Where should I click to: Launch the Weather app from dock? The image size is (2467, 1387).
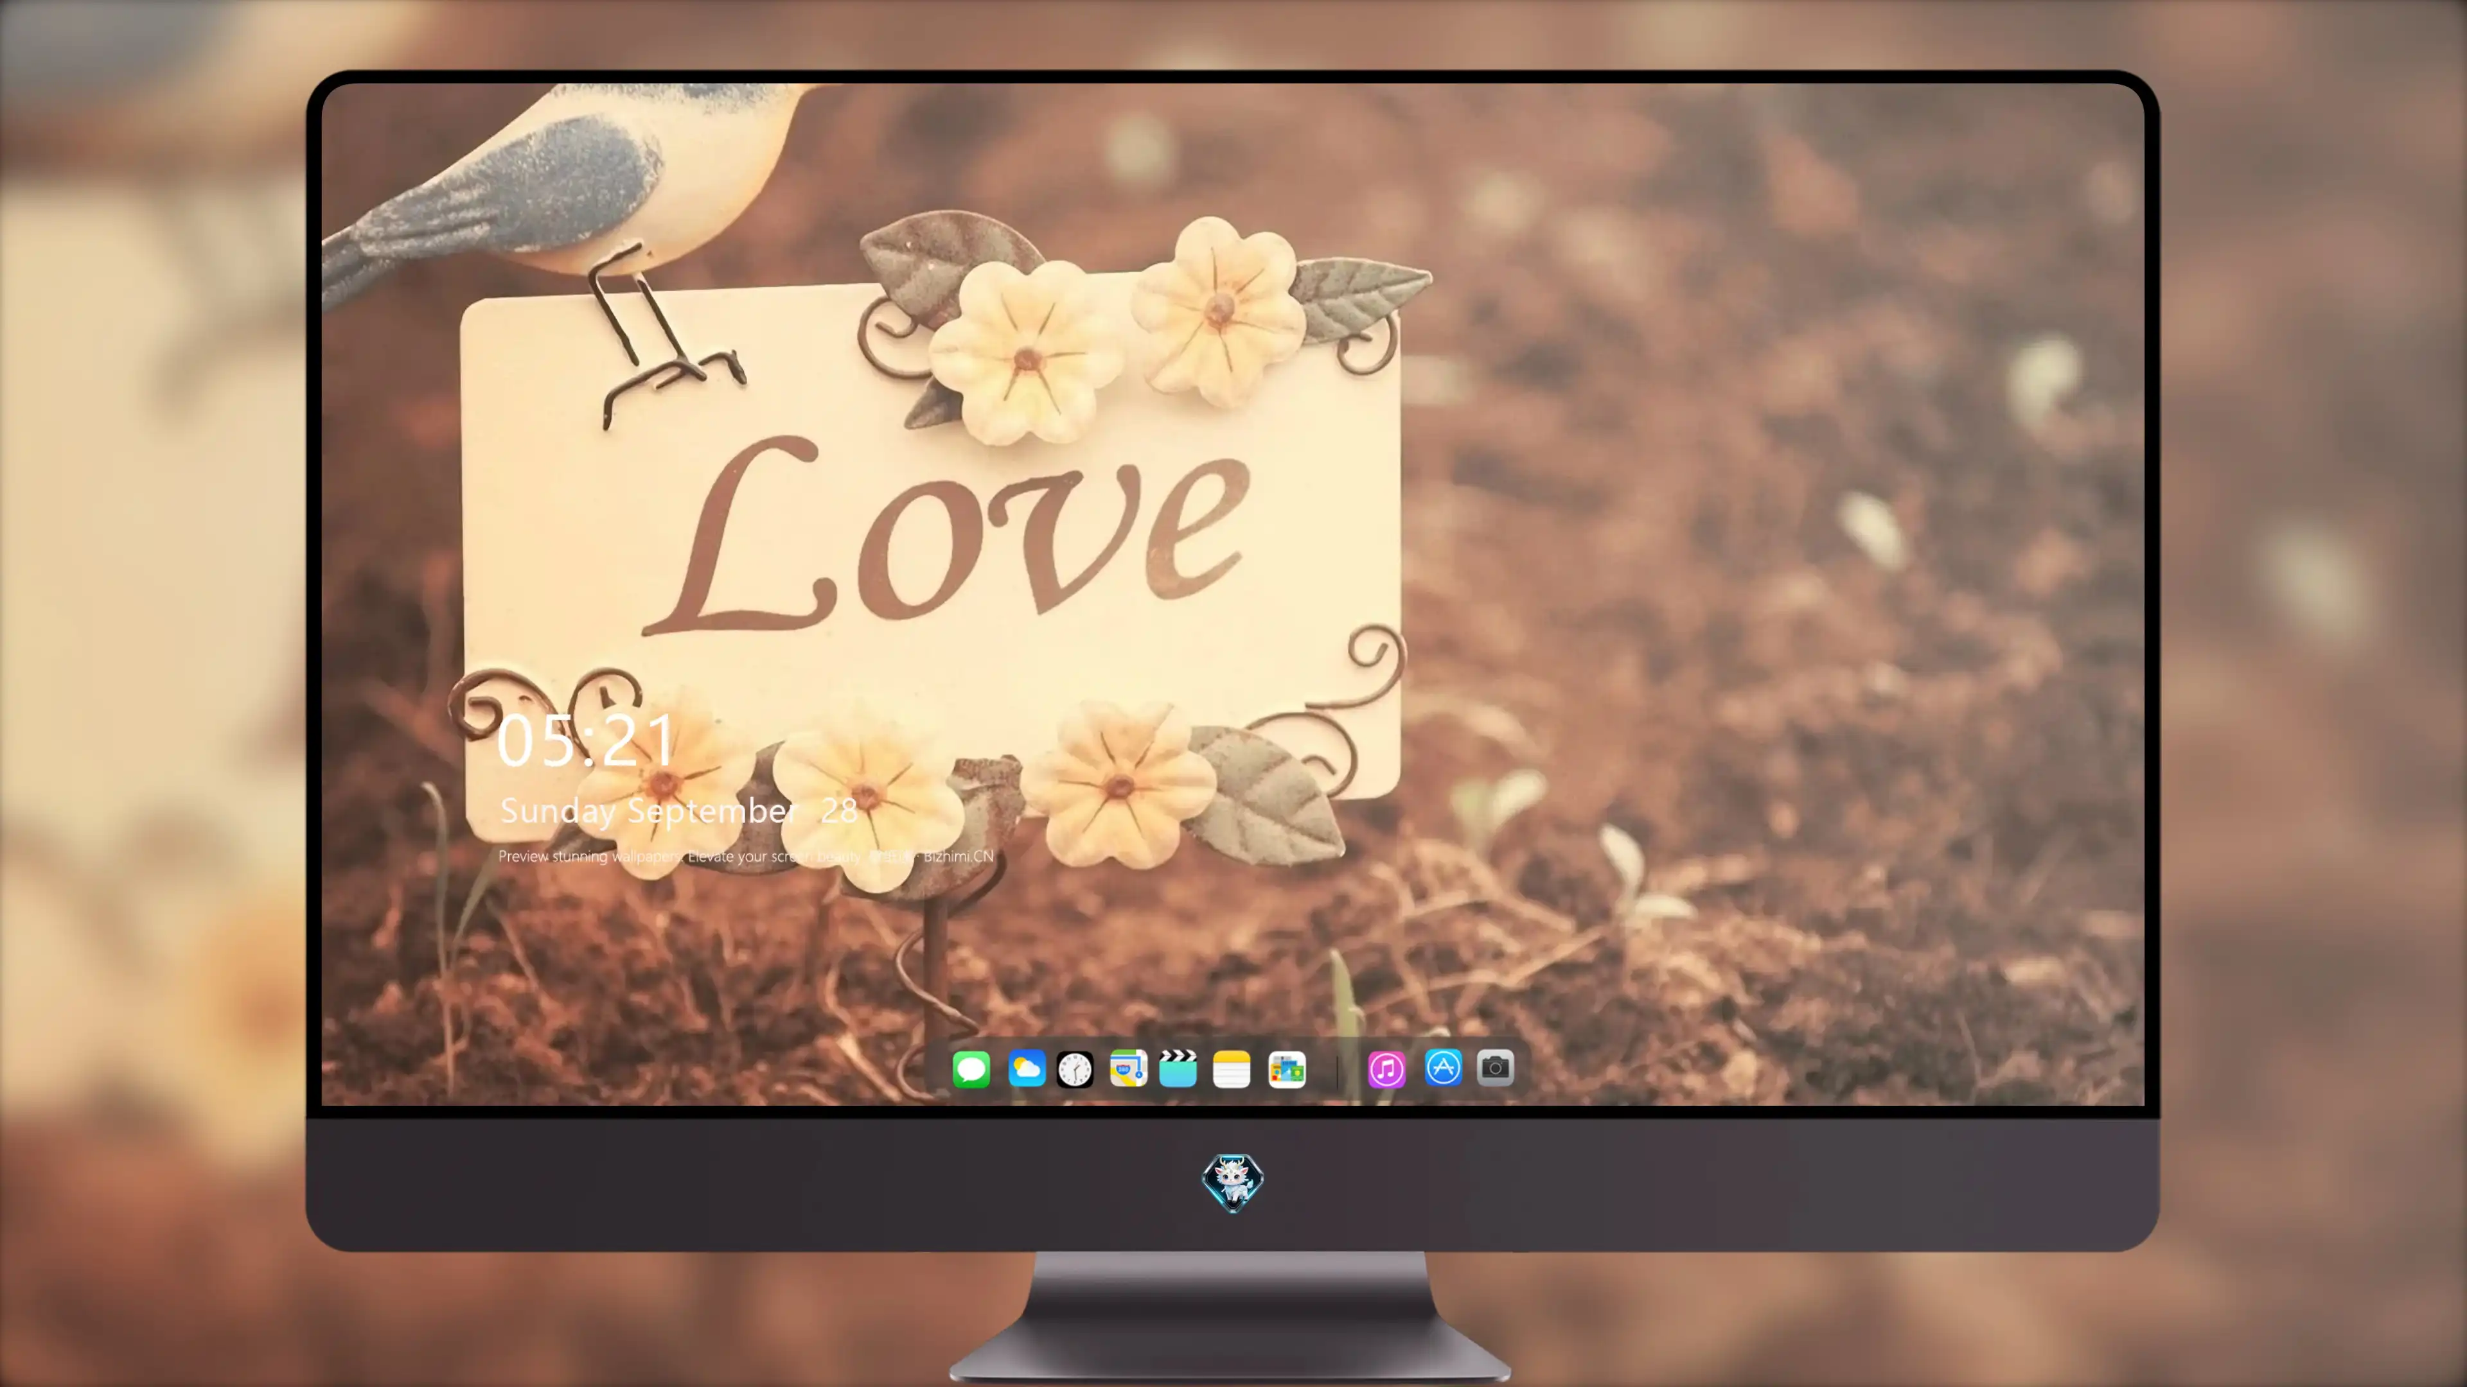pyautogui.click(x=1027, y=1069)
